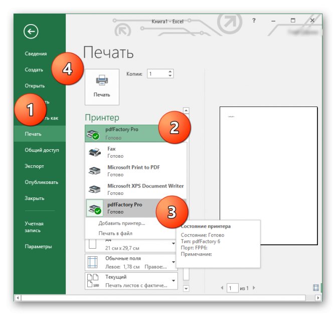Click settings scrollbar up arrow

click(186, 111)
